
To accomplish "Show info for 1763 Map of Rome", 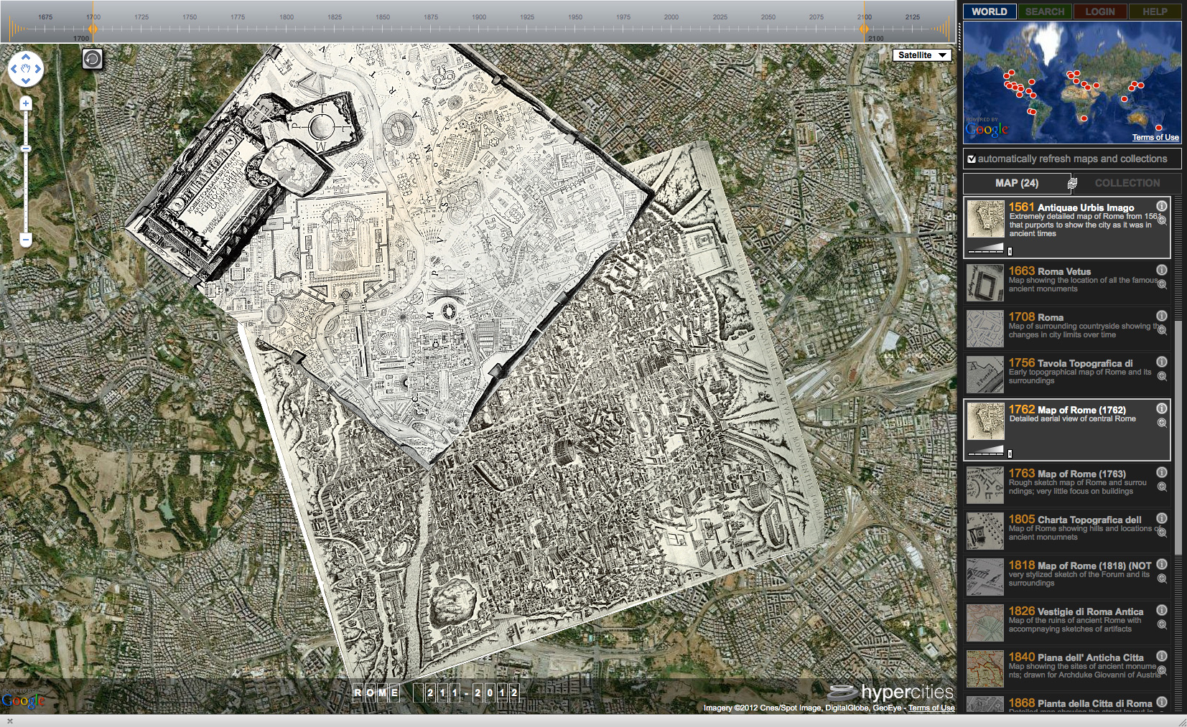I will (1161, 472).
